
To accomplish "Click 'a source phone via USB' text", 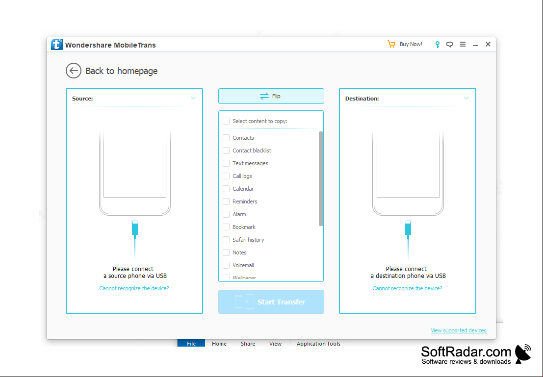I will pyautogui.click(x=135, y=276).
